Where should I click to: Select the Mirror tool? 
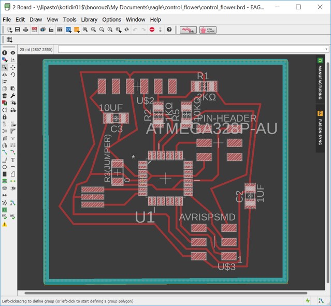5,75
